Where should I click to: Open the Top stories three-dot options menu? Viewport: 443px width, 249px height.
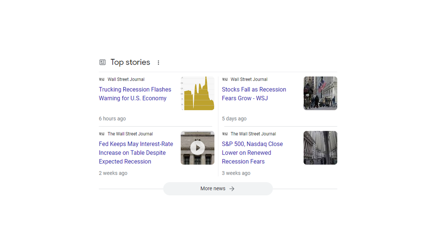[159, 63]
